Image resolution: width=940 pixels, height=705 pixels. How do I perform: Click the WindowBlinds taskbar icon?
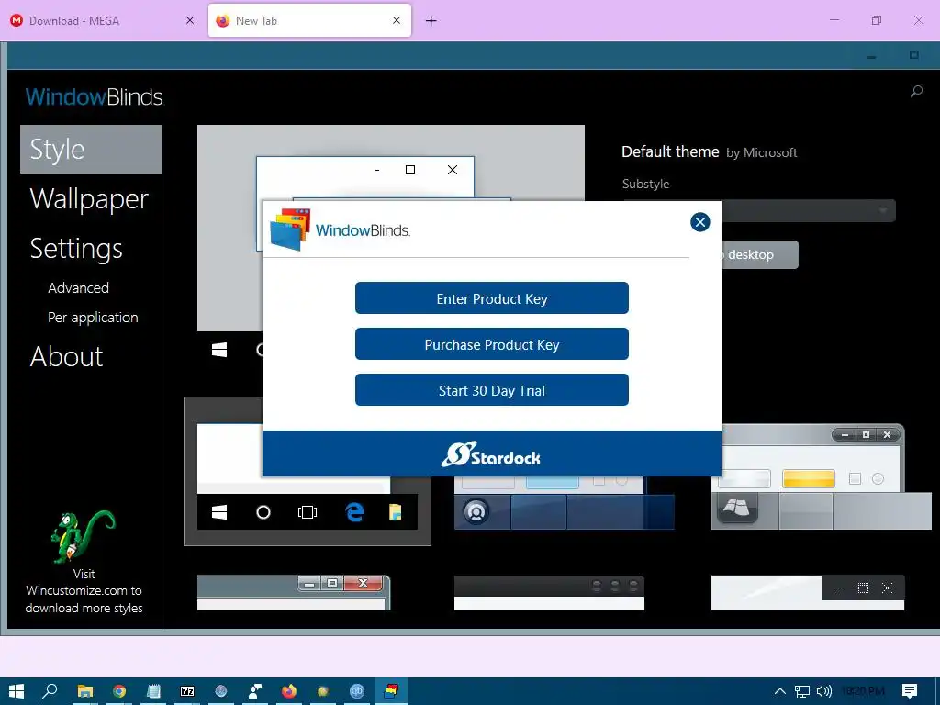coord(391,691)
